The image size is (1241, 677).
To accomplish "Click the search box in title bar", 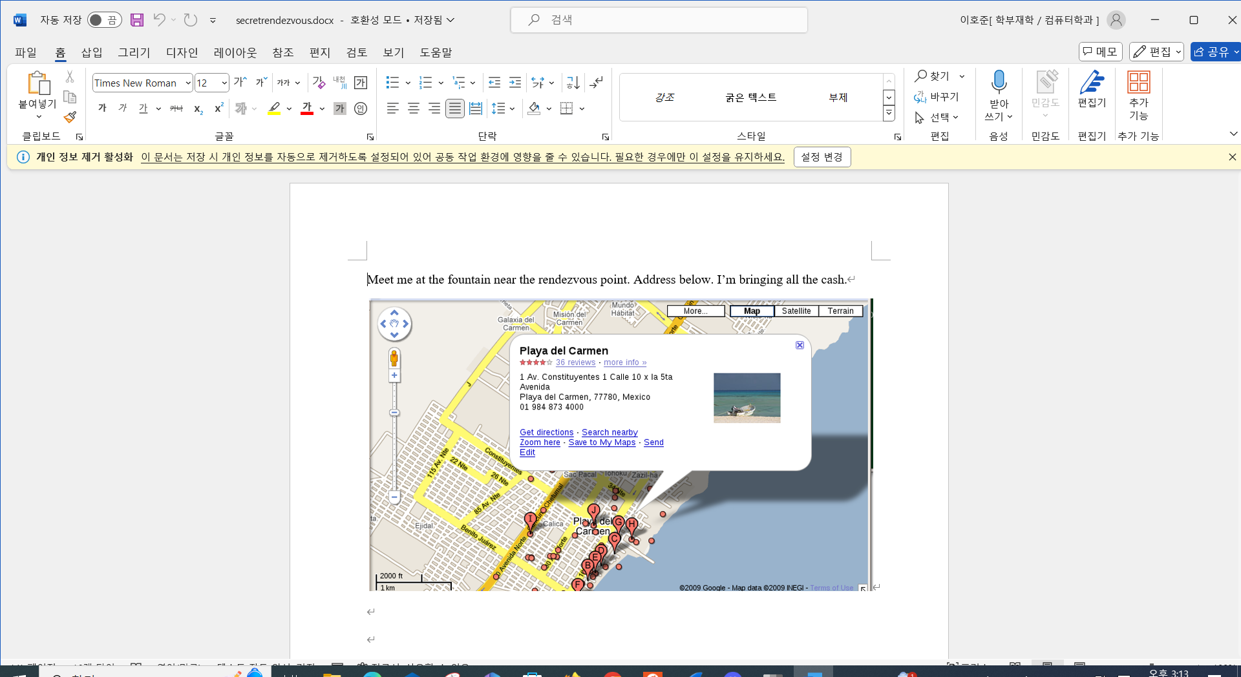I will pos(659,20).
